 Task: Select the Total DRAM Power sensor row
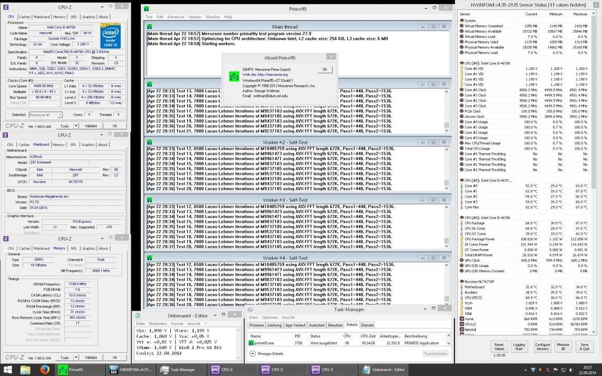[524, 255]
